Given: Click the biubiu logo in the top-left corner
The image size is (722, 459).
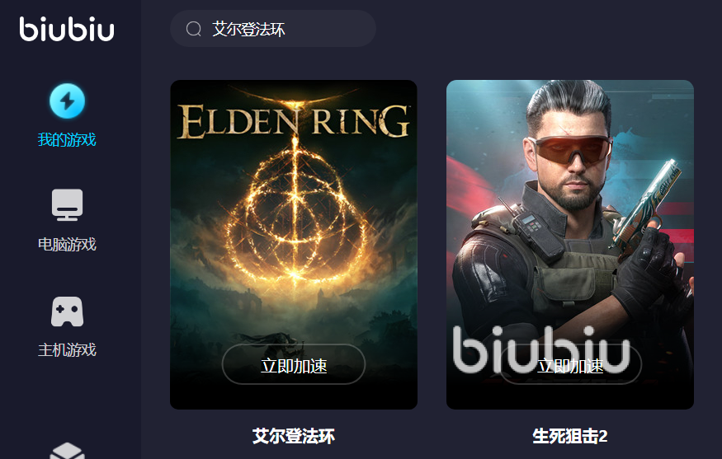Looking at the screenshot, I should click(67, 29).
